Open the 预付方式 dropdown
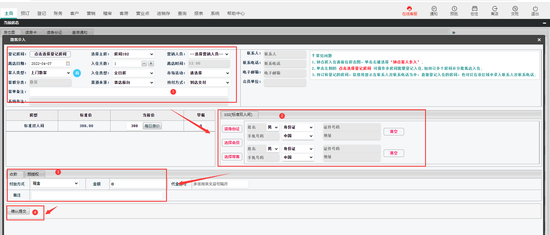 (x=209, y=82)
